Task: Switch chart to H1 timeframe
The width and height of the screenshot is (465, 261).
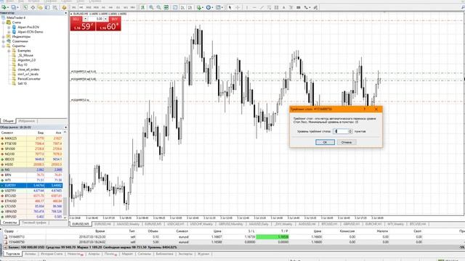Action: [x=103, y=7]
